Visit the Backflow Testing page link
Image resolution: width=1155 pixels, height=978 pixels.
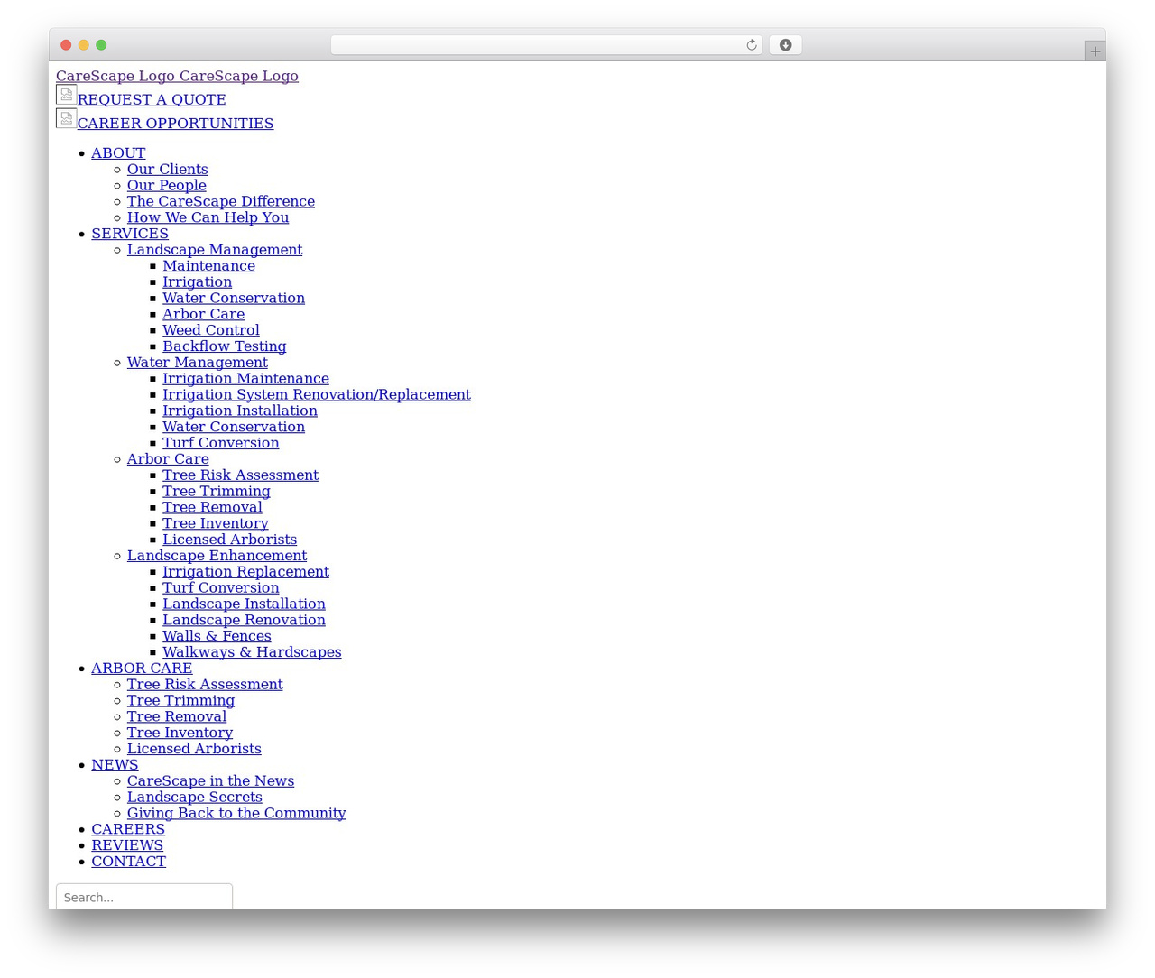(x=225, y=346)
